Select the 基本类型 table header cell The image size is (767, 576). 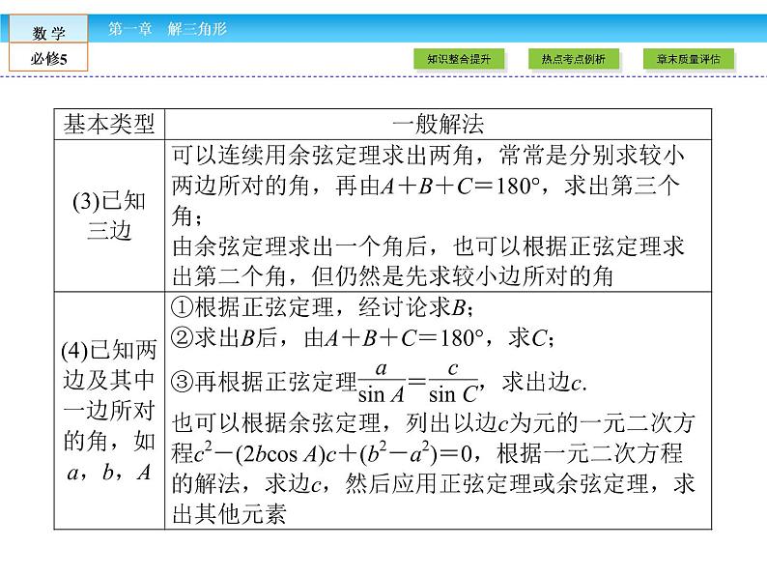tap(109, 125)
